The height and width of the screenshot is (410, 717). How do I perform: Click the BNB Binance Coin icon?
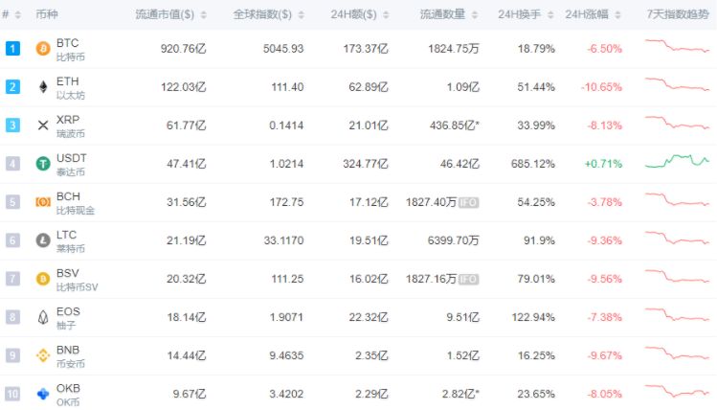[42, 355]
